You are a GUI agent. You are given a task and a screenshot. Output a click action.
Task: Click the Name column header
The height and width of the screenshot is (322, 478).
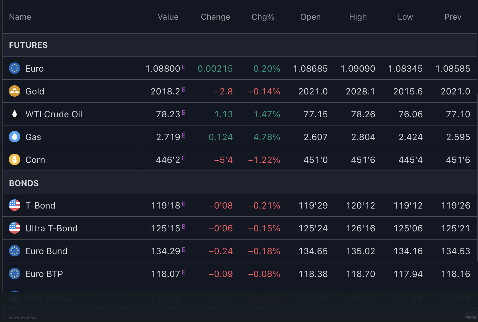(20, 17)
